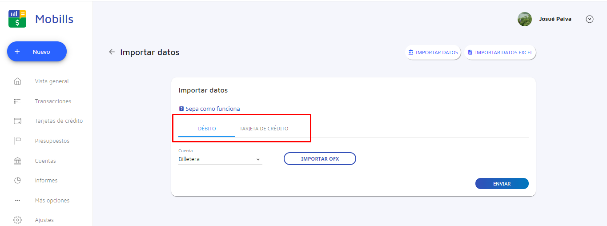Switch to the Tarjeta de crédito tab
Screen dimensions: 607x226
pos(264,129)
